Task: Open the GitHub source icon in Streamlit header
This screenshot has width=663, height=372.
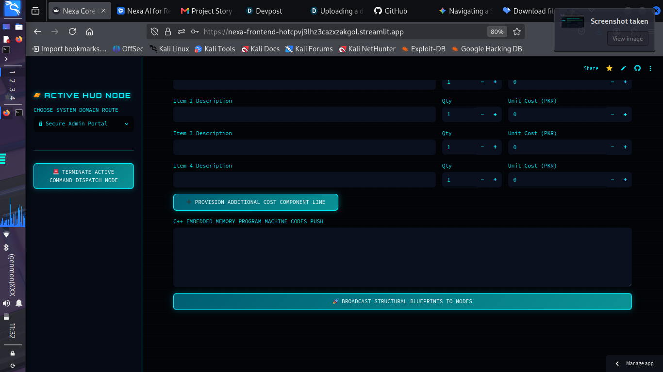Action: (x=637, y=68)
